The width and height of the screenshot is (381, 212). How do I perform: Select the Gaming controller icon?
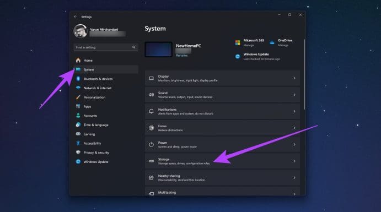[78, 134]
